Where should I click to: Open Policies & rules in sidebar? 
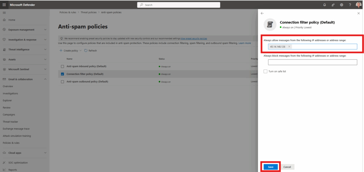click(11, 143)
